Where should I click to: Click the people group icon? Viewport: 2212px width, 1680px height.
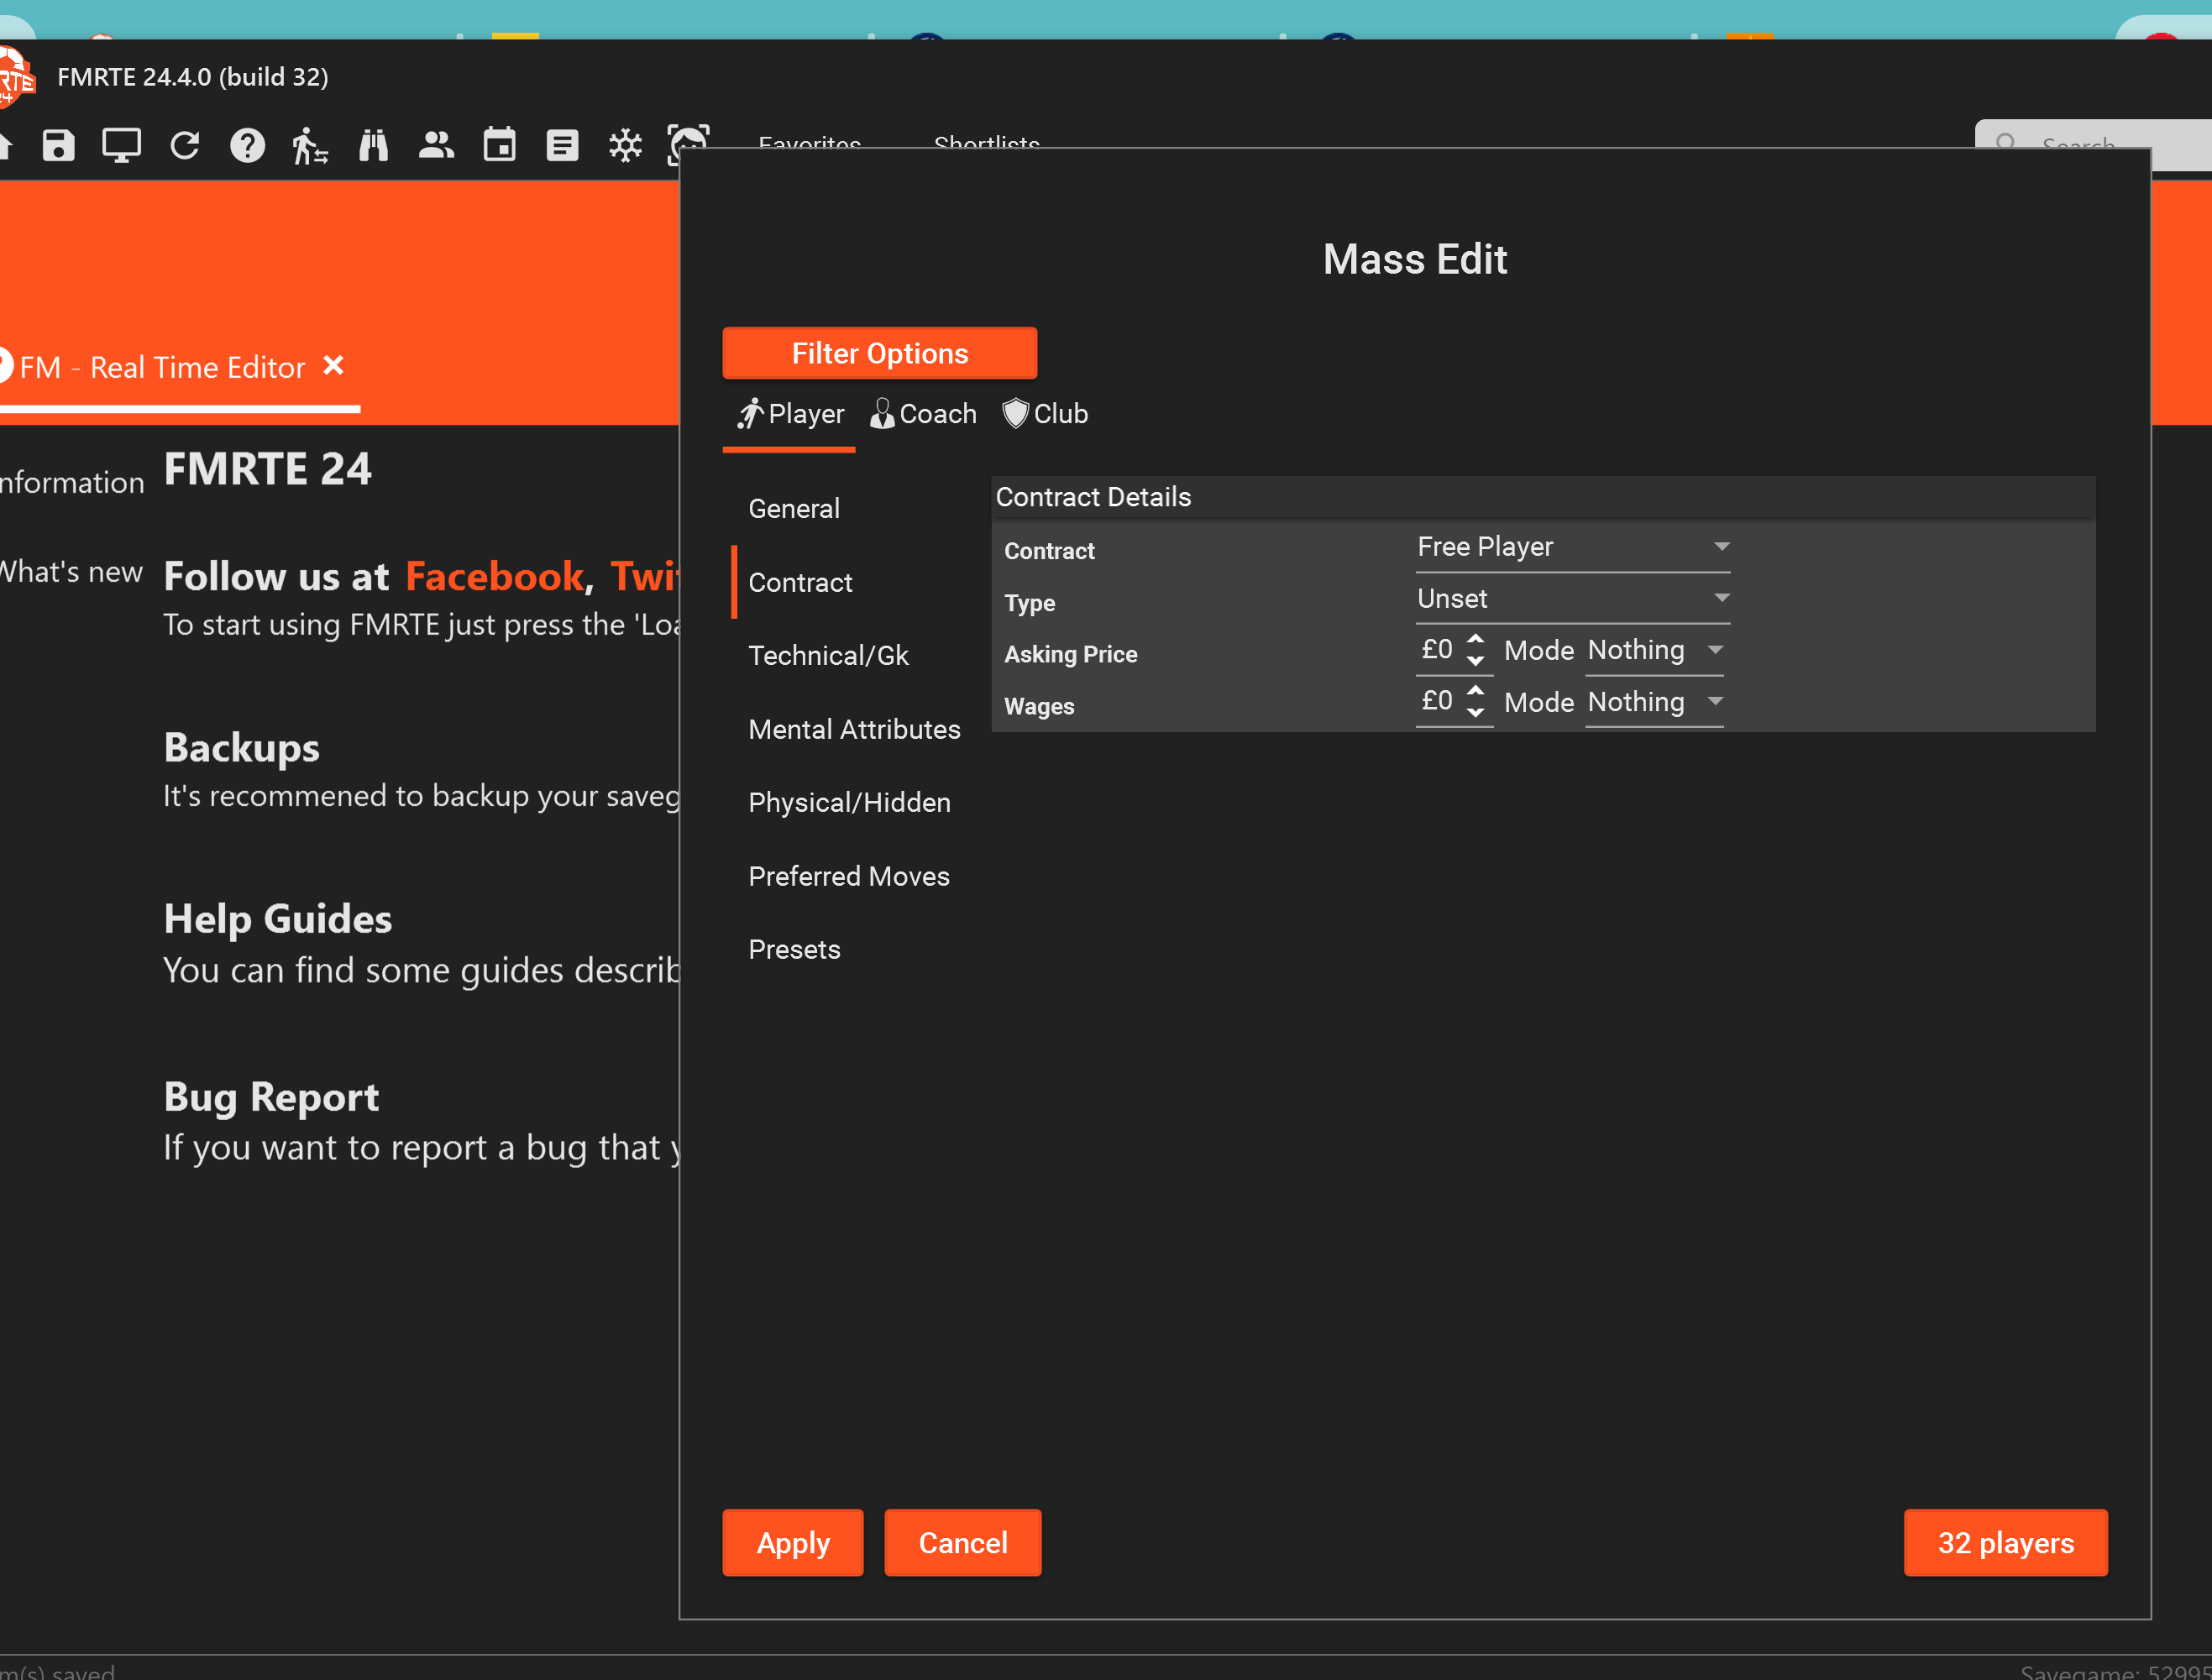(x=436, y=146)
